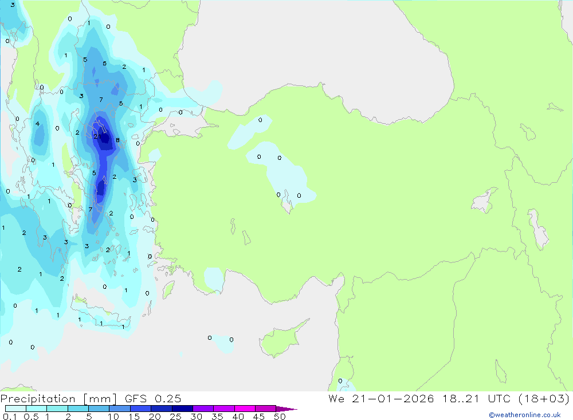Click the "18..21 UTC" time range text
Screen dimensions: 573x420
(477, 399)
